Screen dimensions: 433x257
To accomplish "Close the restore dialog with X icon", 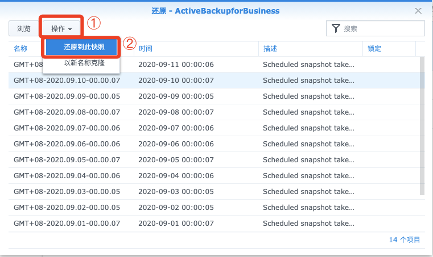I will [418, 11].
